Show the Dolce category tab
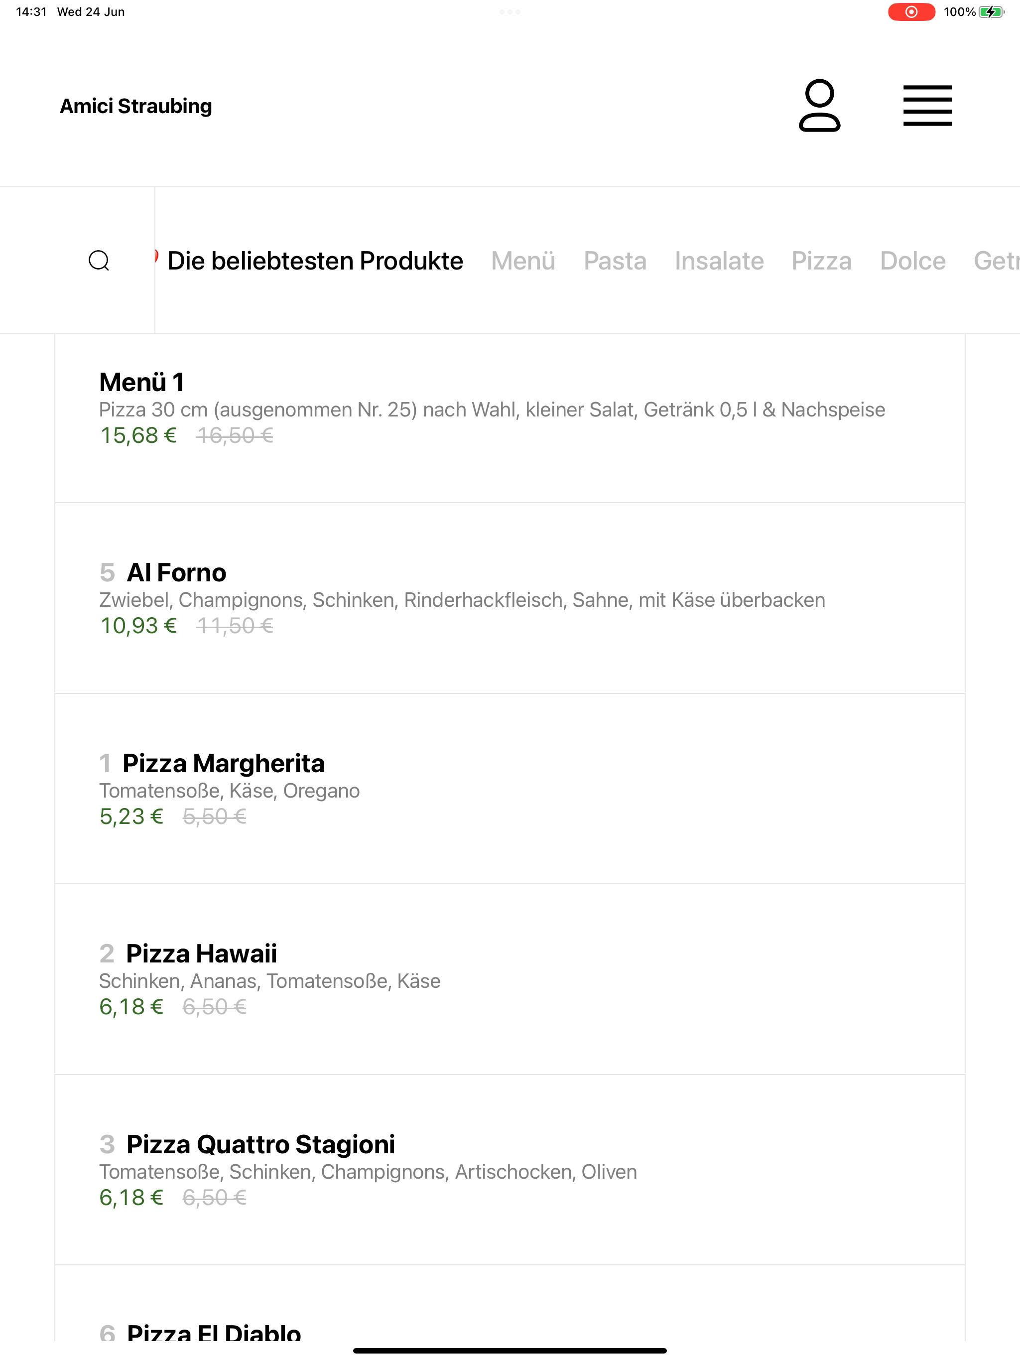Screen dimensions: 1020x1361 tap(912, 261)
